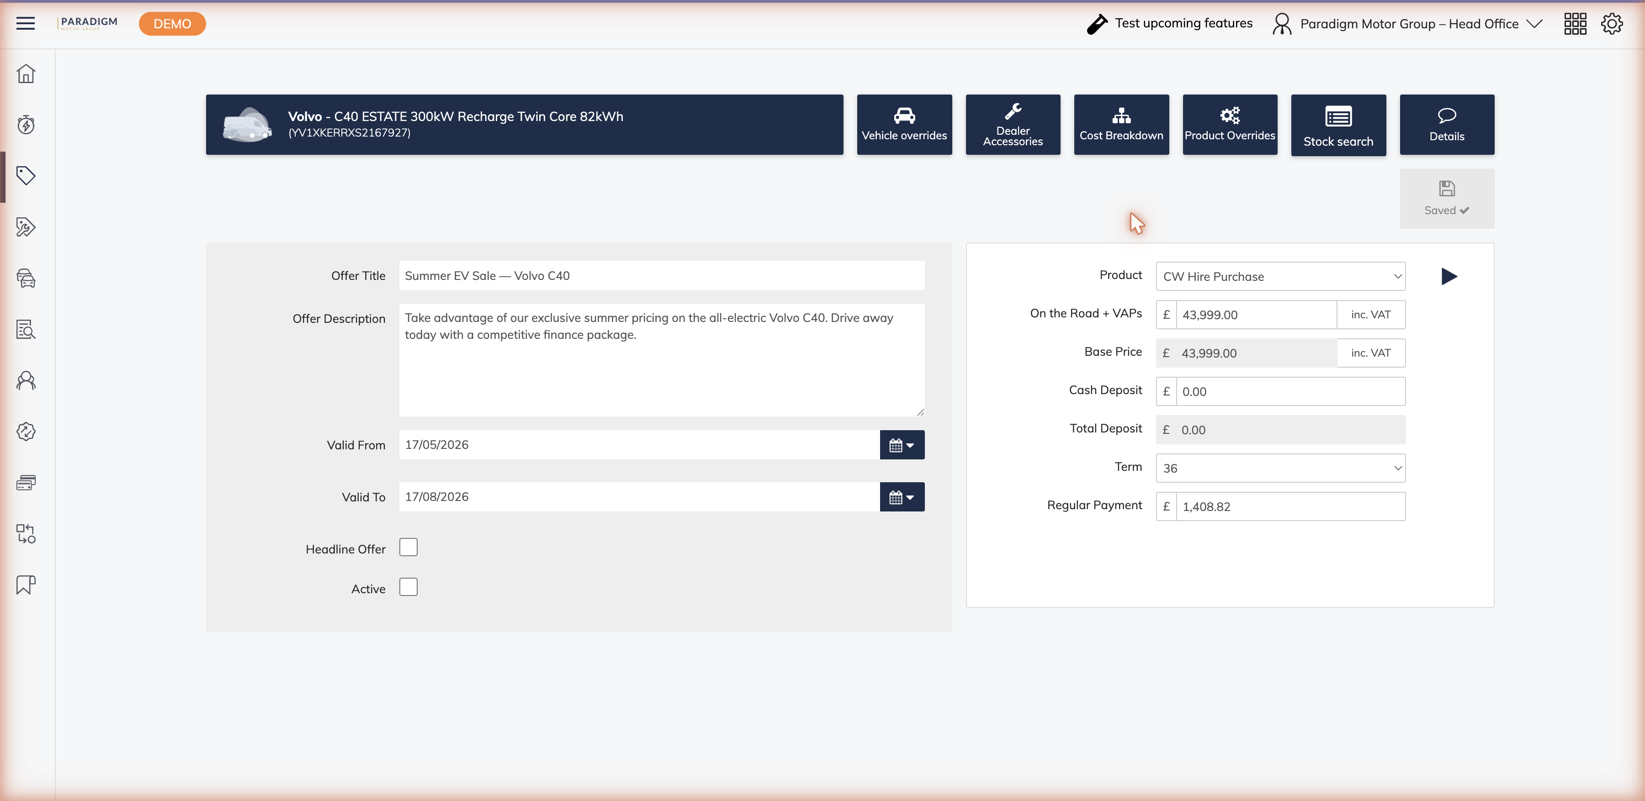The image size is (1645, 801).
Task: Click the DEMO badge
Action: pos(172,24)
